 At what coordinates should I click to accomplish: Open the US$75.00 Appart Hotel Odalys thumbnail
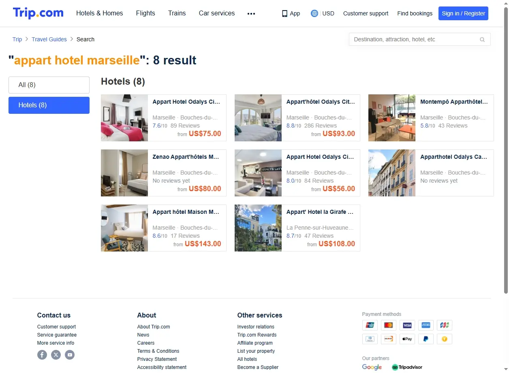point(124,118)
